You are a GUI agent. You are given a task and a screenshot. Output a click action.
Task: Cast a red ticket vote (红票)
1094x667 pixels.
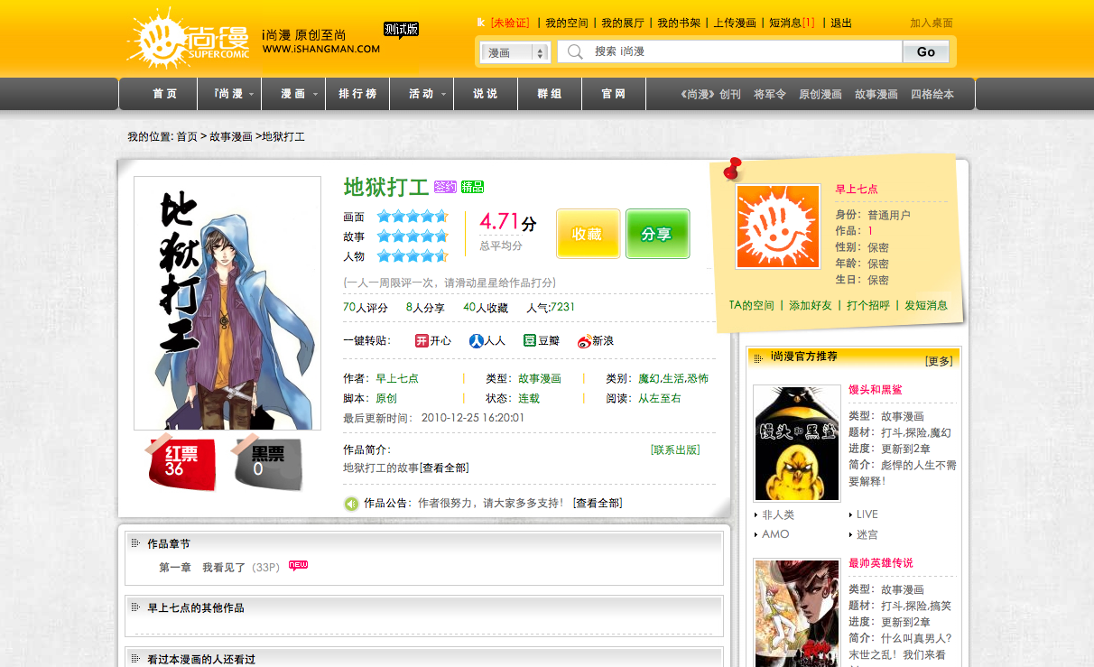pos(181,462)
